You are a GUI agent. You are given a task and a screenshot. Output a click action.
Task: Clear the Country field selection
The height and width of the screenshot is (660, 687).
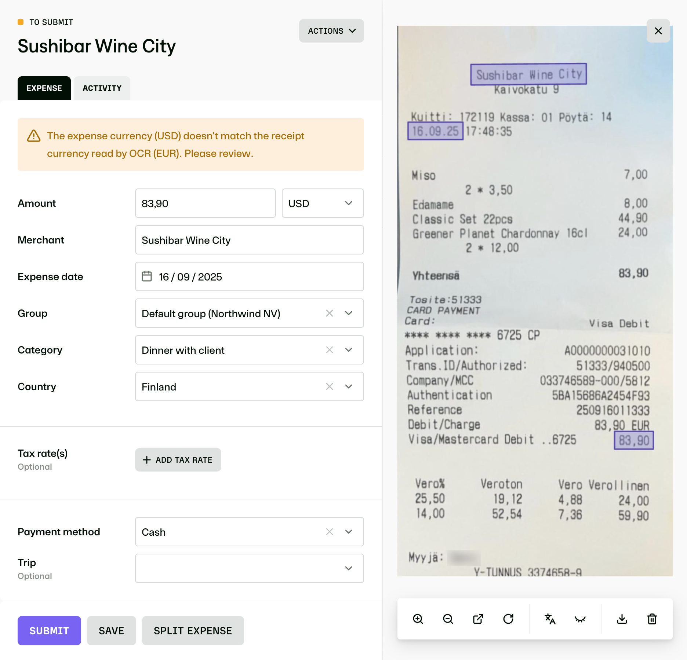pyautogui.click(x=330, y=386)
